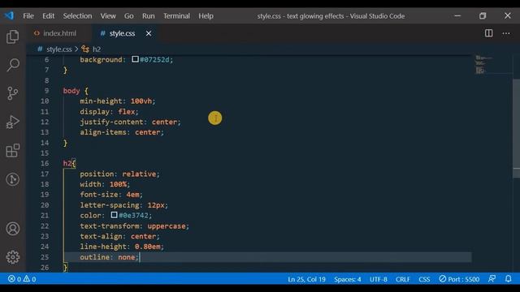This screenshot has width=520, height=292.
Task: Open color picker swatch for #0e3742
Action: [x=114, y=215]
